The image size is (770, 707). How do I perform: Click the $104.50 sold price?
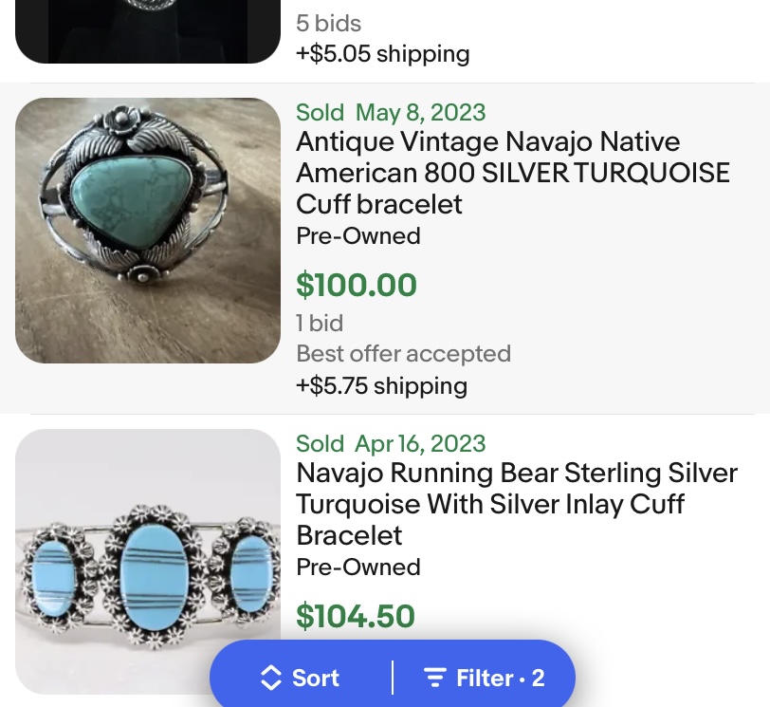click(x=356, y=616)
